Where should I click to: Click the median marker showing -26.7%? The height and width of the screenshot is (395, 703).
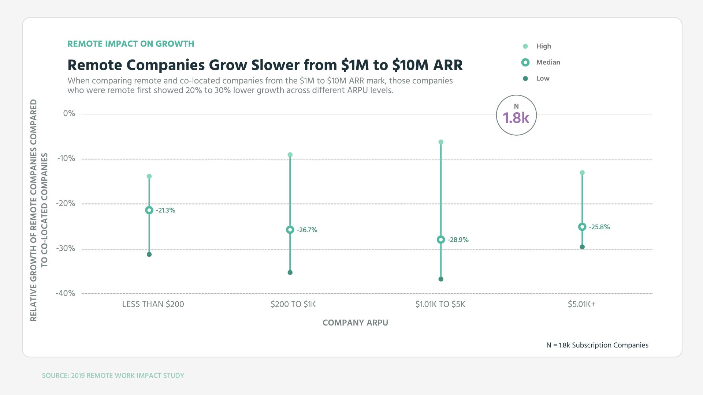290,230
